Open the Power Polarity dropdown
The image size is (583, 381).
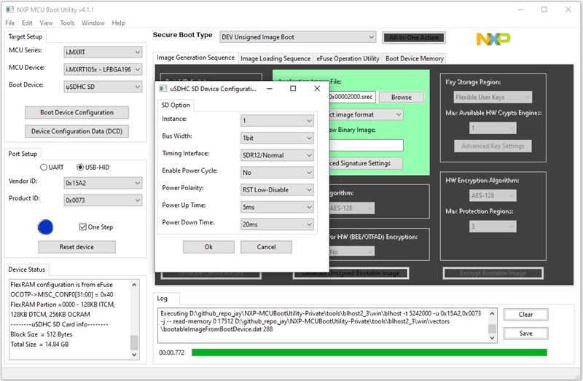277,189
